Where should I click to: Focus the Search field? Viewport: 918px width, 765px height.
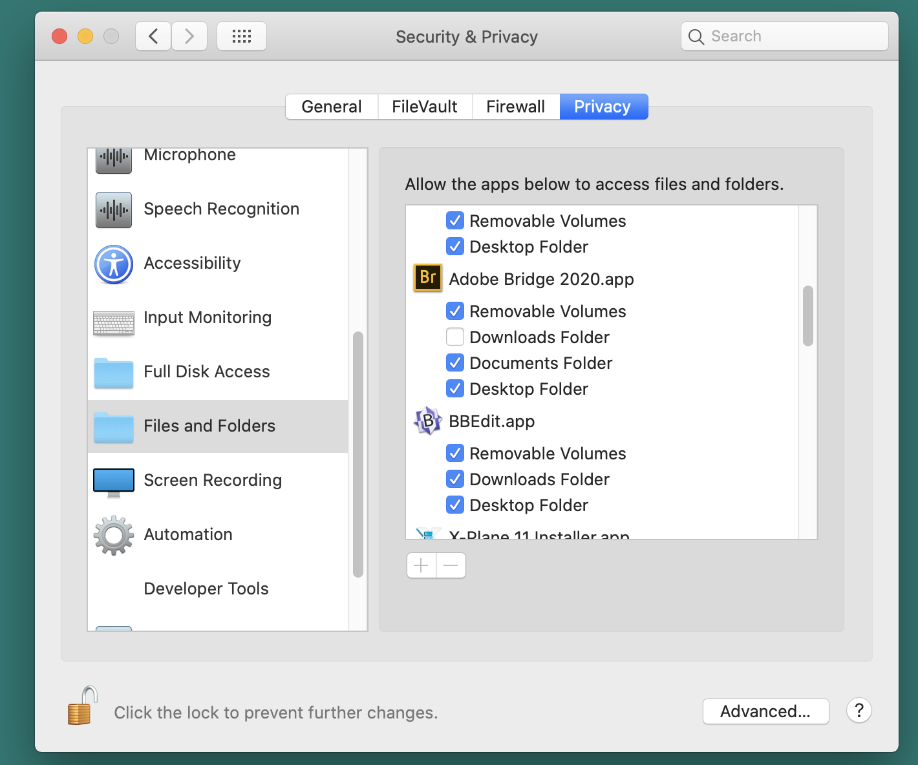click(785, 36)
